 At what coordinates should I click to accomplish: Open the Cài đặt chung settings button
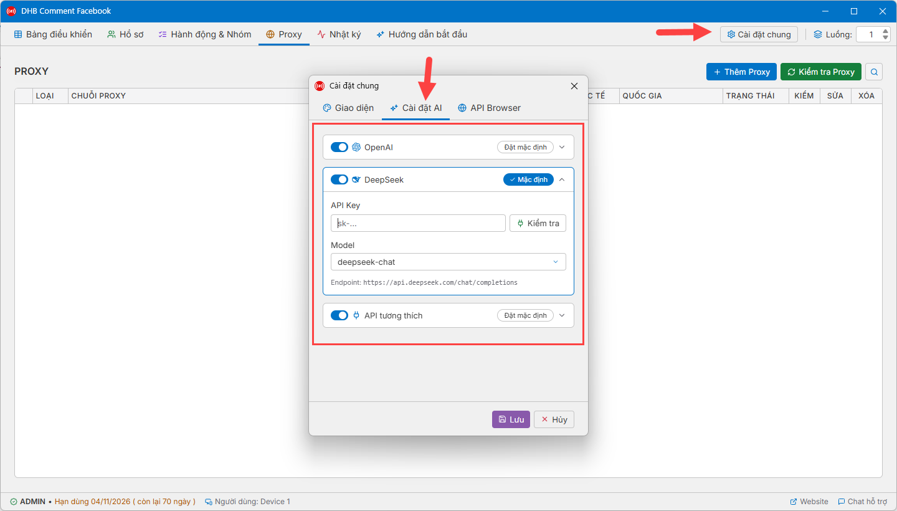(x=759, y=34)
